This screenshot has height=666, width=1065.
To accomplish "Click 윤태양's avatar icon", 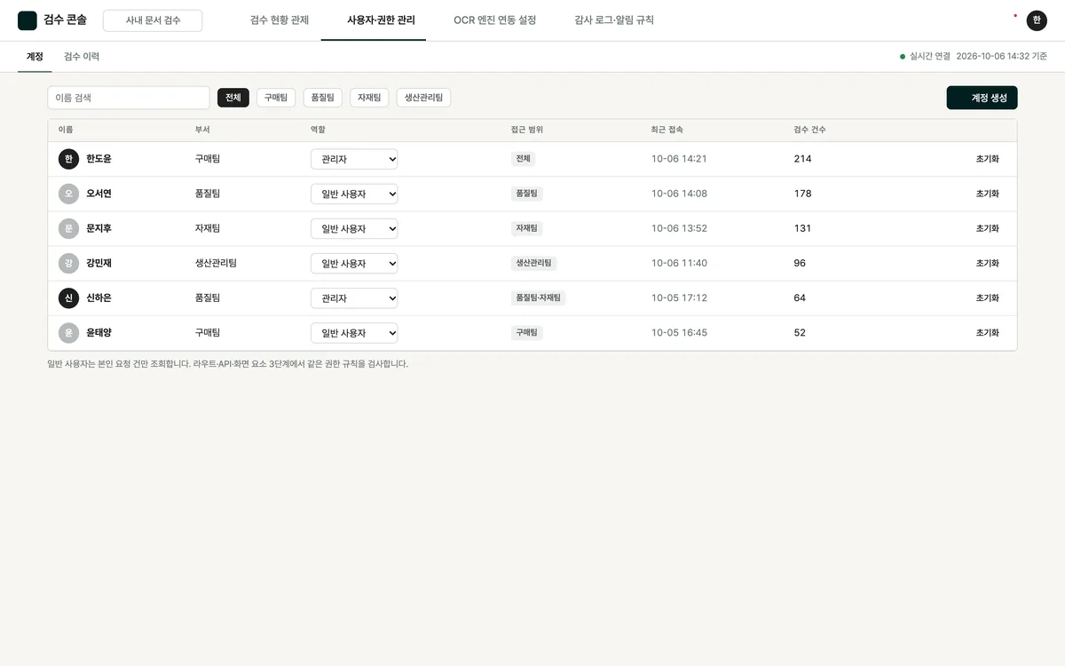I will pos(69,333).
